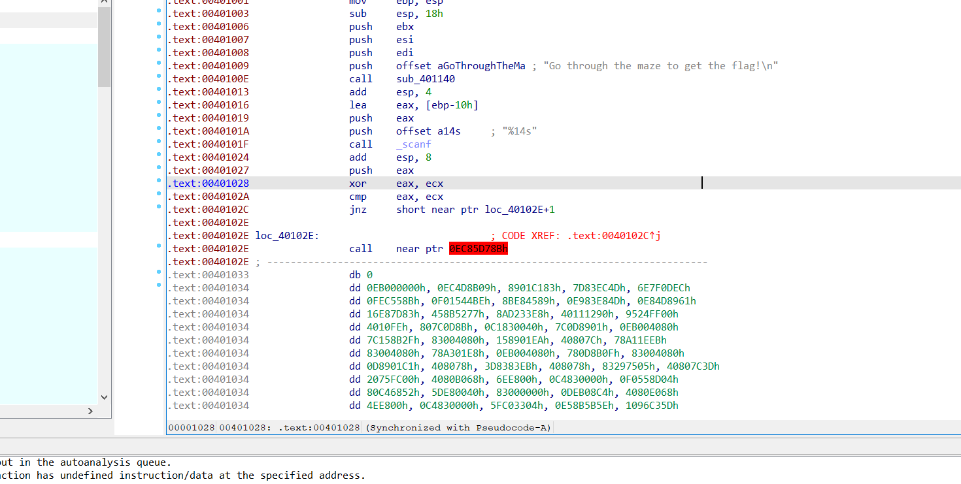
Task: Toggle breakpoint dot beside .text:0040100E
Action: pyautogui.click(x=159, y=76)
